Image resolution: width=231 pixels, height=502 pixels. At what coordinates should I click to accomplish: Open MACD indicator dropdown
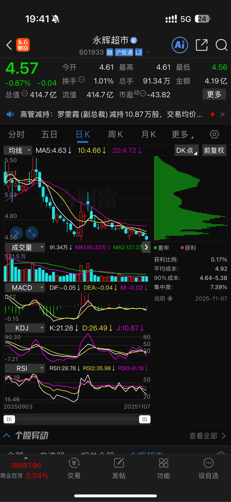(25, 288)
